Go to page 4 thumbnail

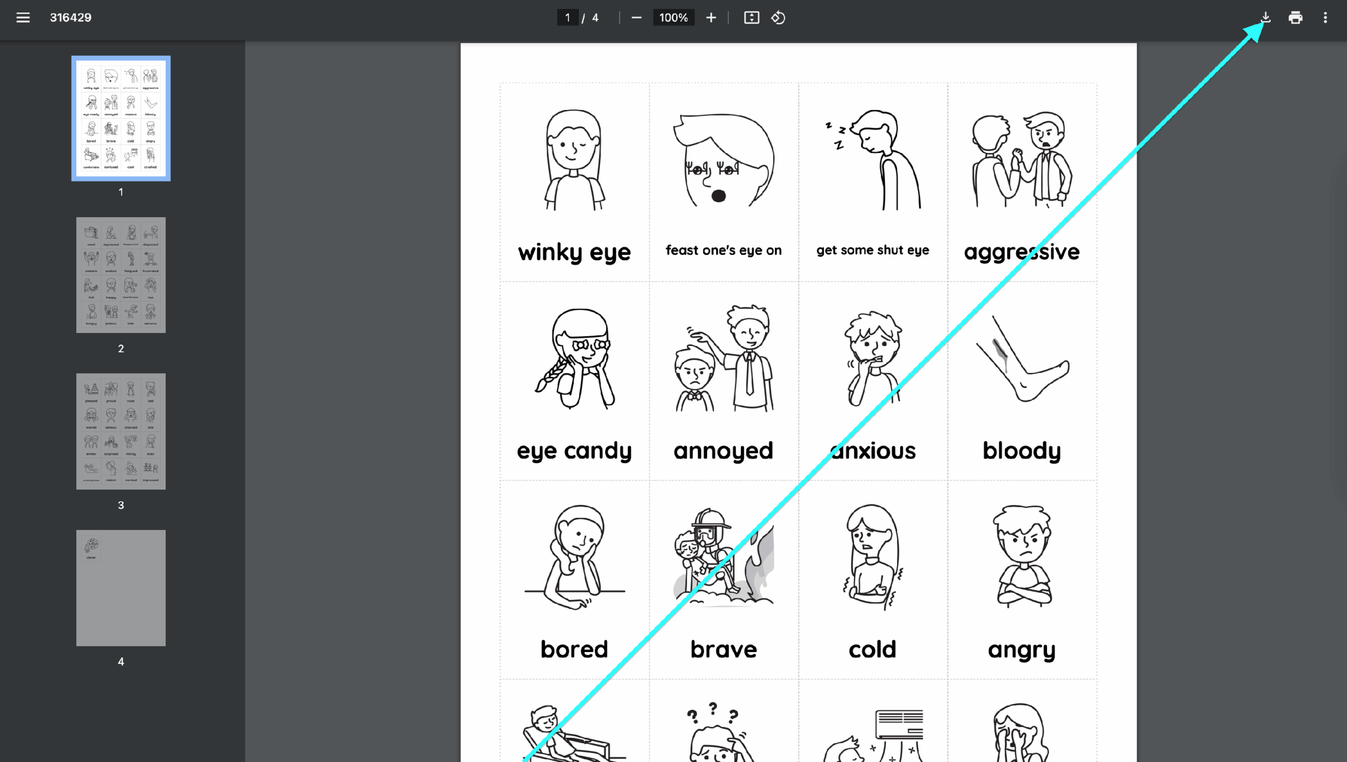click(121, 587)
